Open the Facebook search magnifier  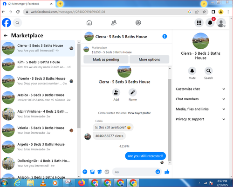tap(17, 23)
